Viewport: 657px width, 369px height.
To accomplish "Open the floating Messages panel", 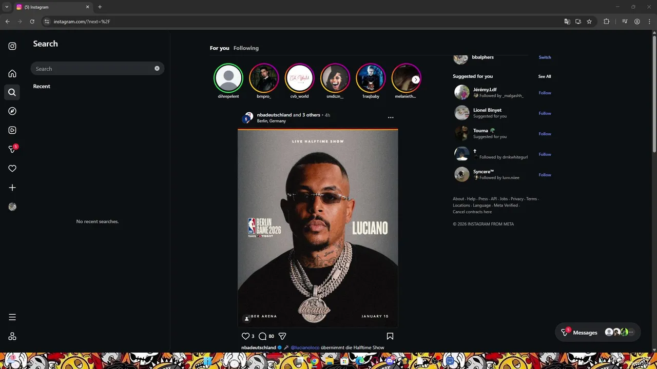I will [x=598, y=332].
